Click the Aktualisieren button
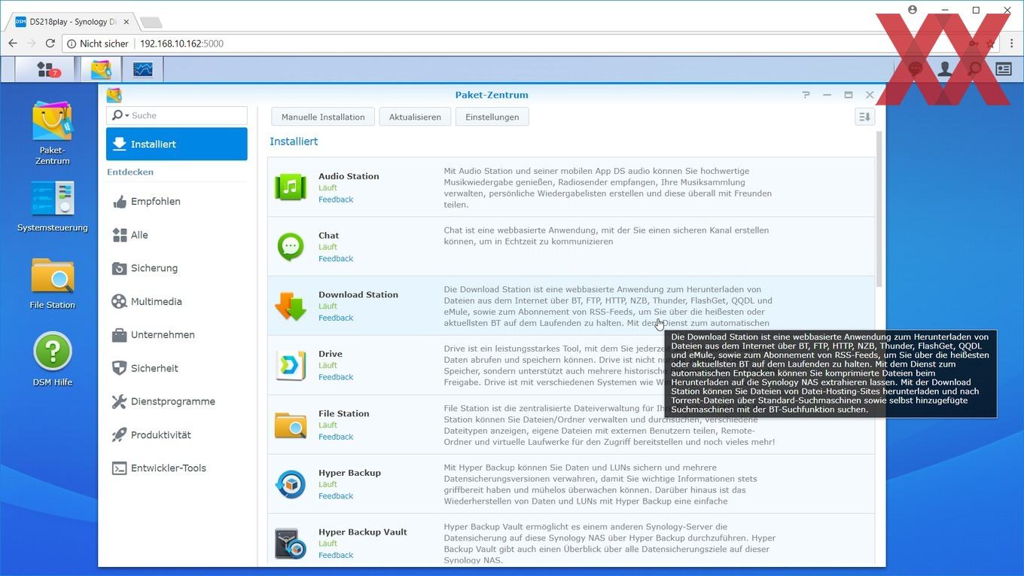Image resolution: width=1024 pixels, height=576 pixels. 415,117
